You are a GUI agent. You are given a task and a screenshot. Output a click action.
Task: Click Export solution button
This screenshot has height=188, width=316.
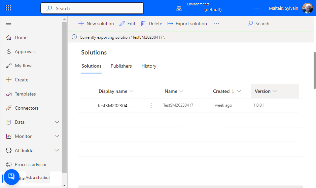pos(187,24)
